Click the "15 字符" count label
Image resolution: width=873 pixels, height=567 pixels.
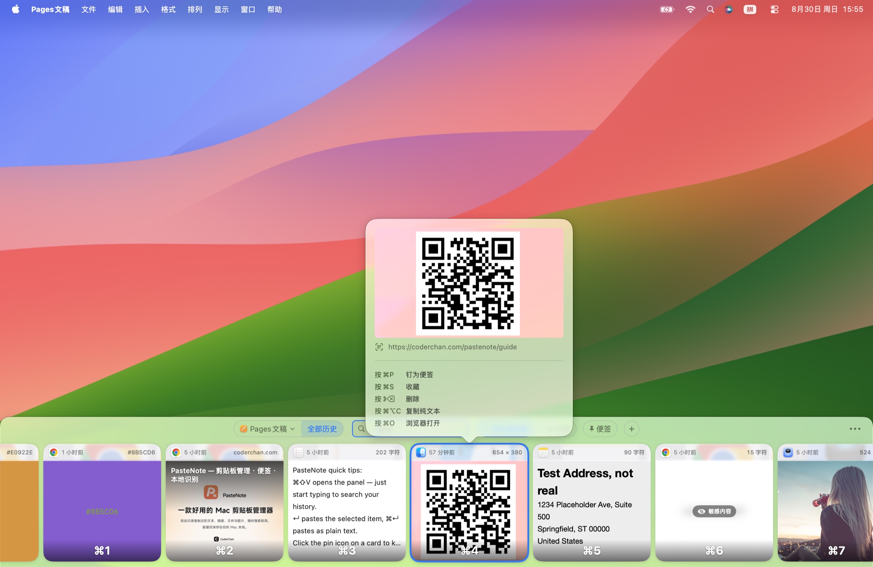(757, 452)
